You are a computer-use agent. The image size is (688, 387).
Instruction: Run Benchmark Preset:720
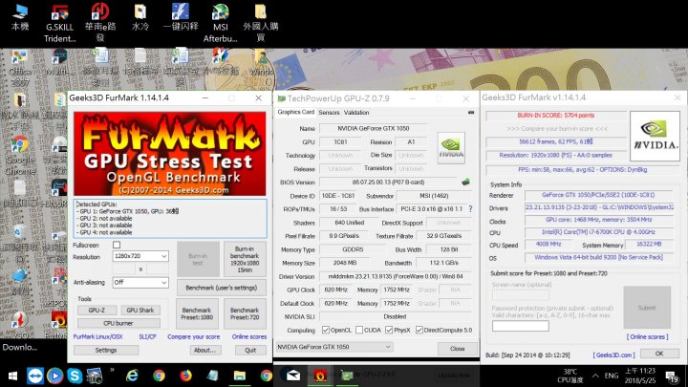245,313
